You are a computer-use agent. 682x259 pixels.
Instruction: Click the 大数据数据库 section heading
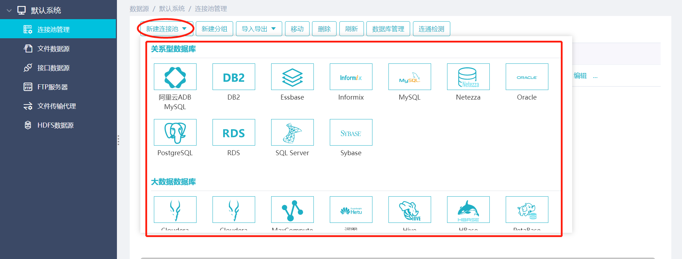[173, 182]
